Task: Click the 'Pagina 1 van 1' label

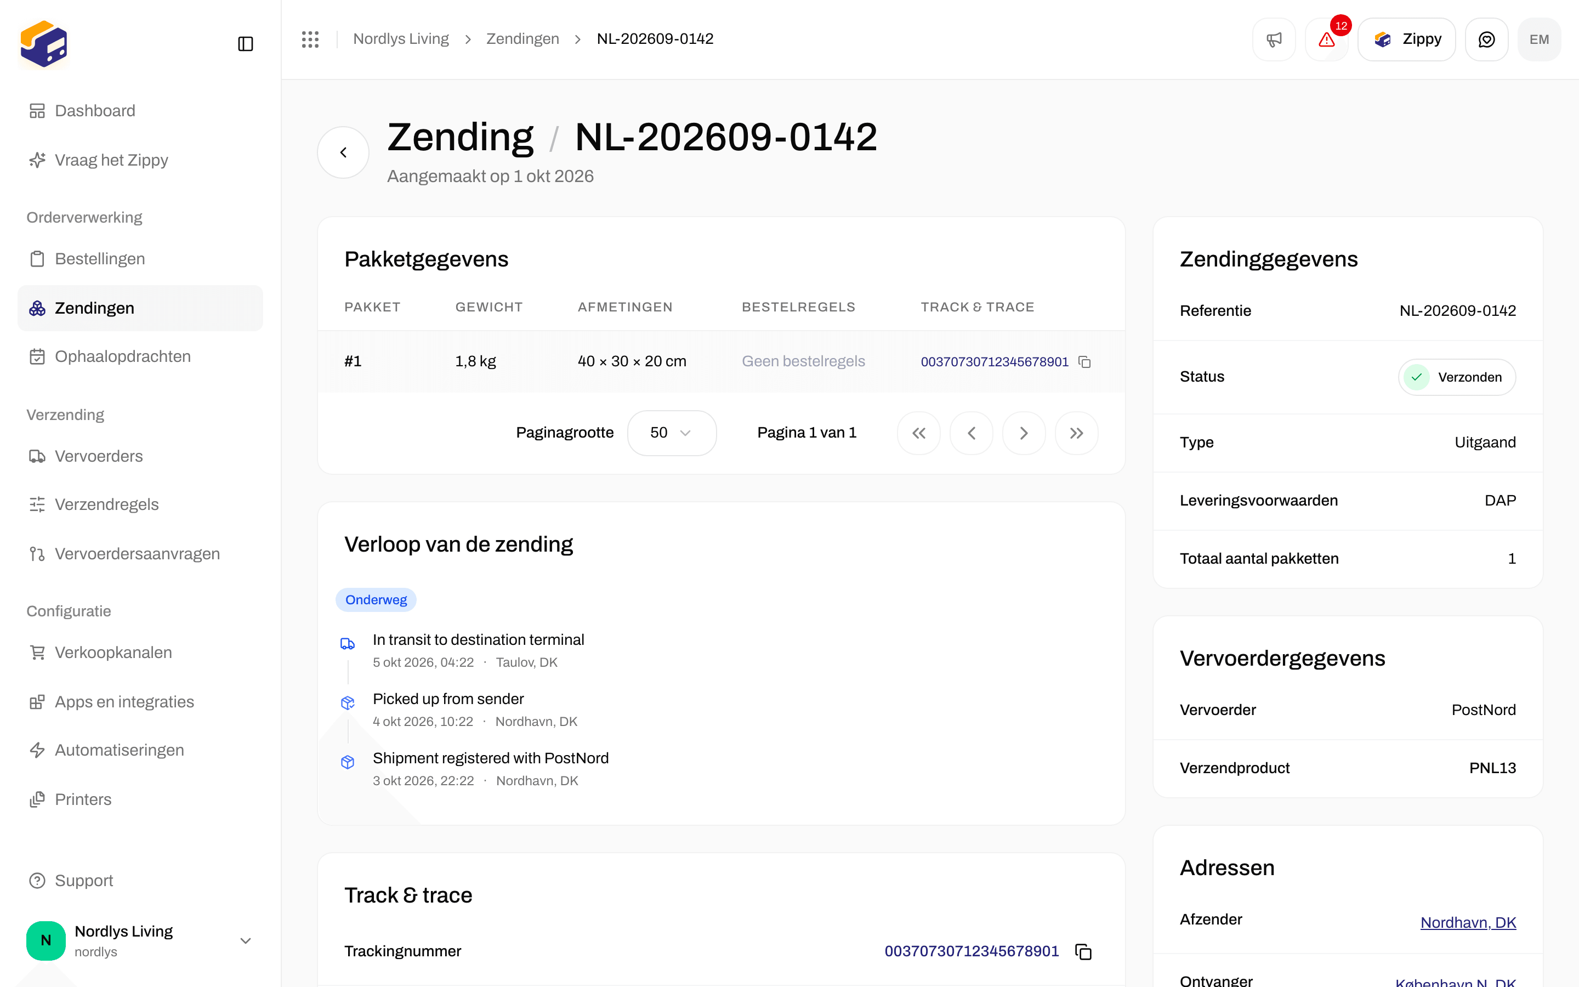Action: coord(806,433)
